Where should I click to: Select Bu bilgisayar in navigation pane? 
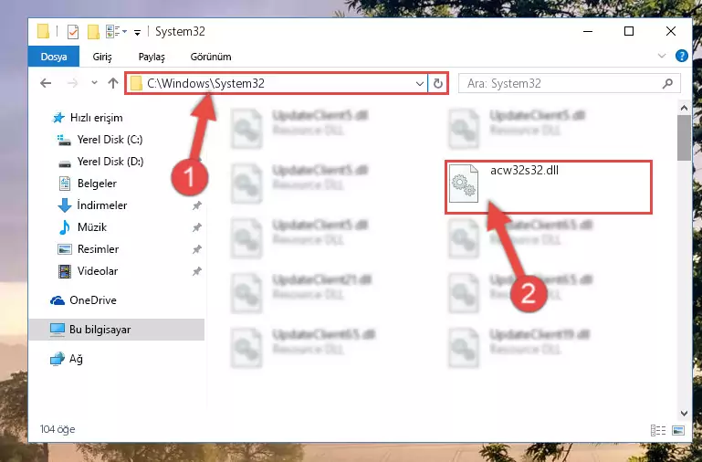[117, 330]
